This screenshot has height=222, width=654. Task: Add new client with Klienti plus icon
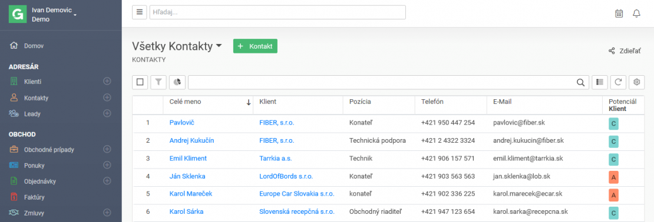pos(107,81)
